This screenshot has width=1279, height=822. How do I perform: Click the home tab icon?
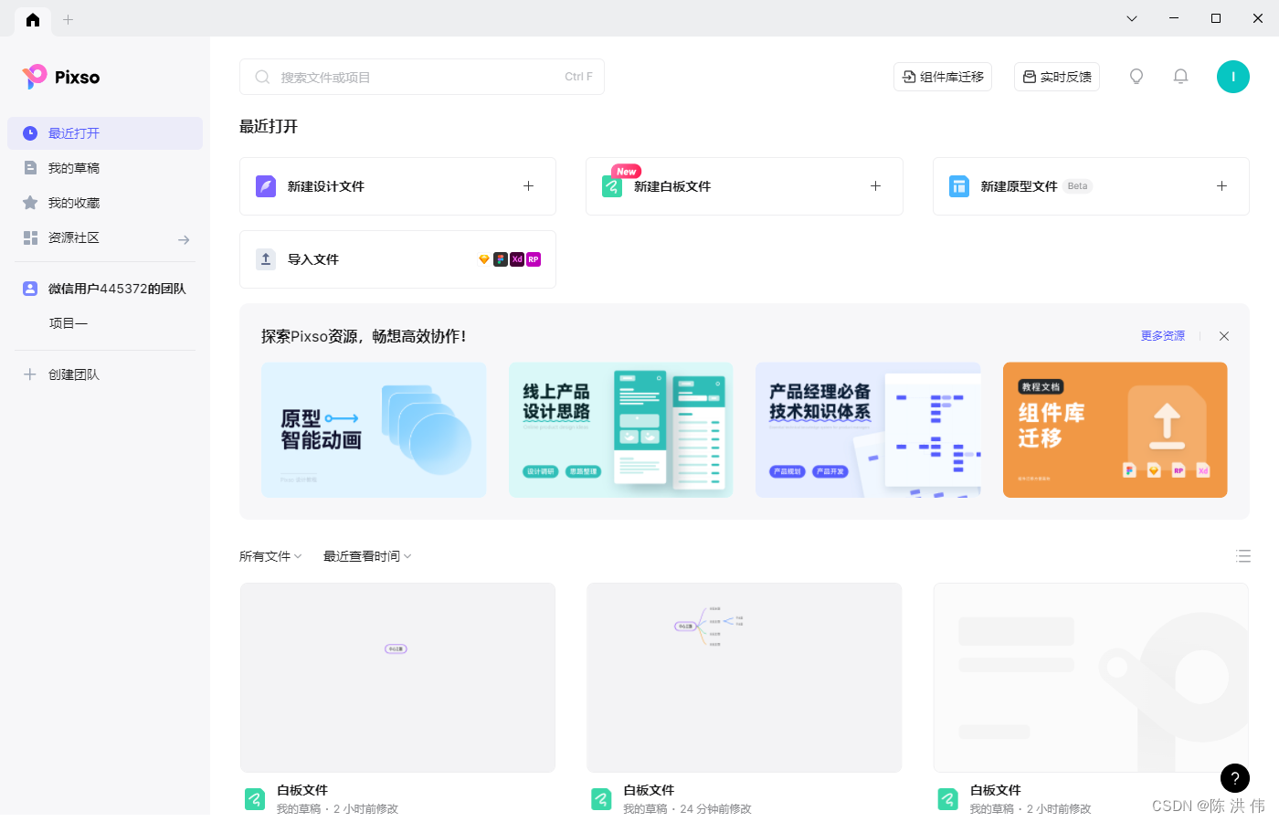33,19
